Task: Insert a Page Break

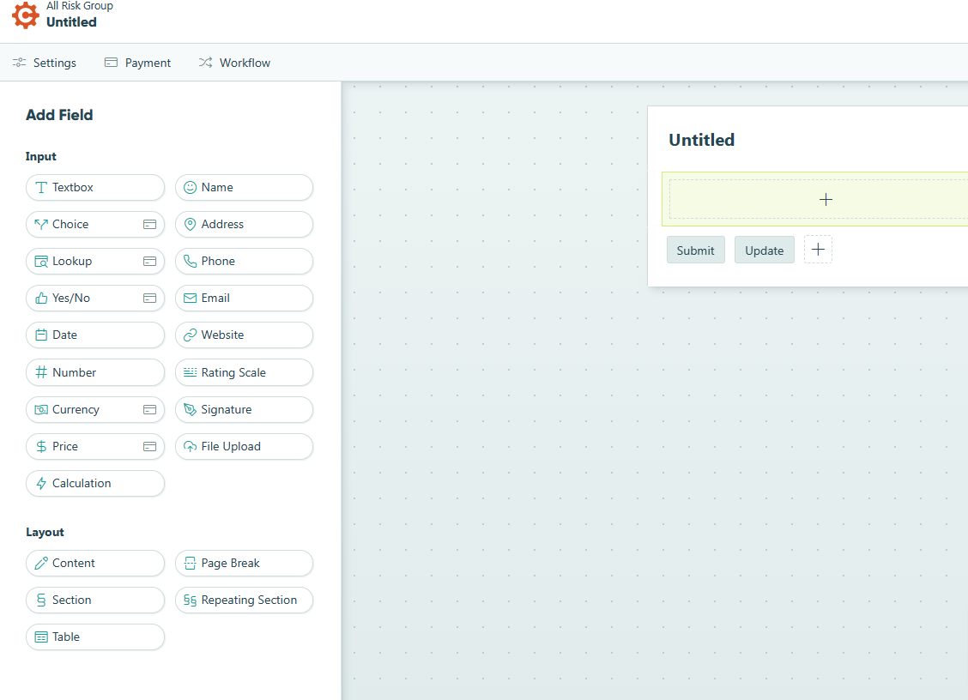Action: point(244,563)
